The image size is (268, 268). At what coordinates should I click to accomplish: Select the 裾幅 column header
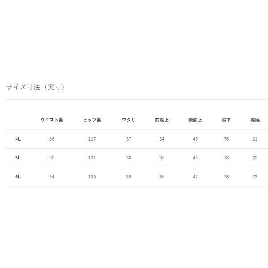(255, 120)
